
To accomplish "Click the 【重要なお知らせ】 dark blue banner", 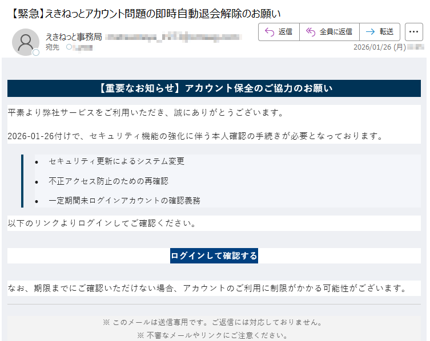I will pos(214,88).
